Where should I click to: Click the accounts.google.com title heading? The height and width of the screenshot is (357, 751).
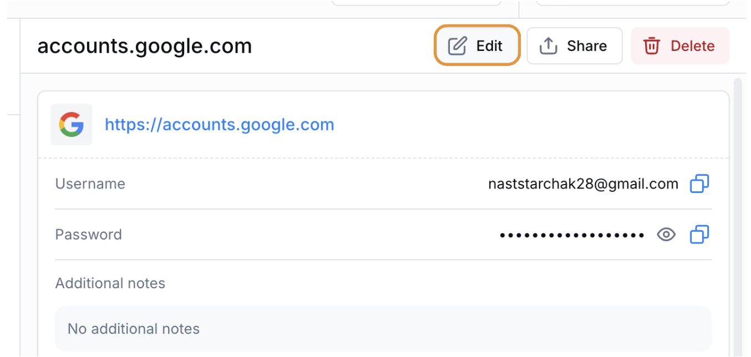click(145, 46)
